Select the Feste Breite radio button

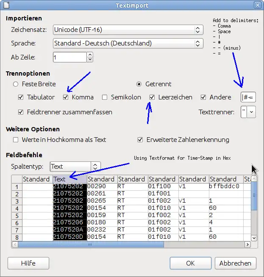(16, 84)
